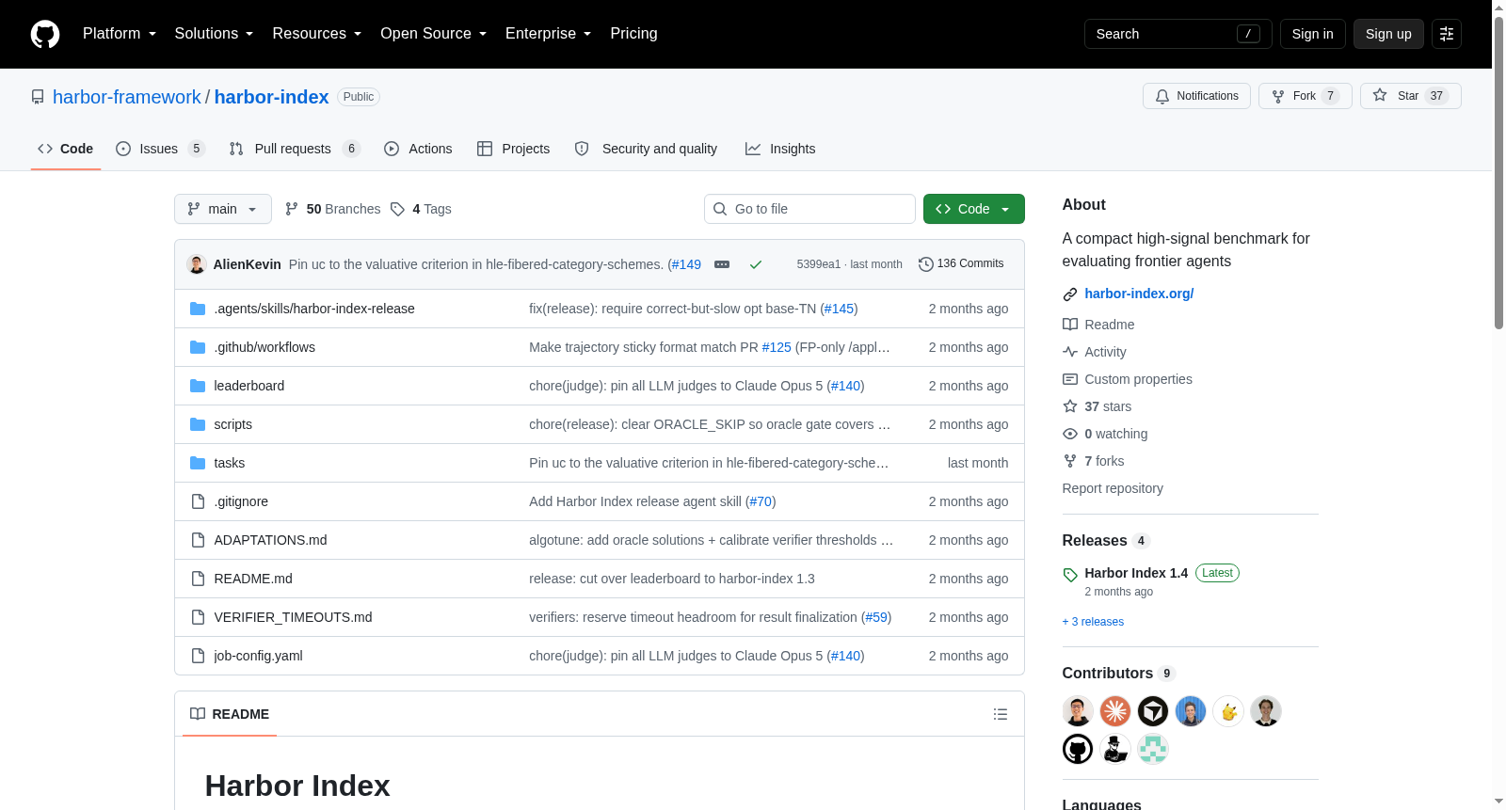Open the green Code dropdown button
Viewport: 1506px width, 810px height.
coord(974,209)
